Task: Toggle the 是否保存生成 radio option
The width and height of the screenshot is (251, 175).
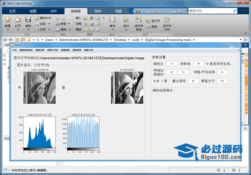Action: pos(207,64)
